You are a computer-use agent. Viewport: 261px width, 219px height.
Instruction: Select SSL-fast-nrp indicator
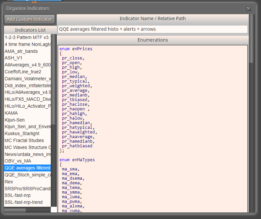click(27, 195)
